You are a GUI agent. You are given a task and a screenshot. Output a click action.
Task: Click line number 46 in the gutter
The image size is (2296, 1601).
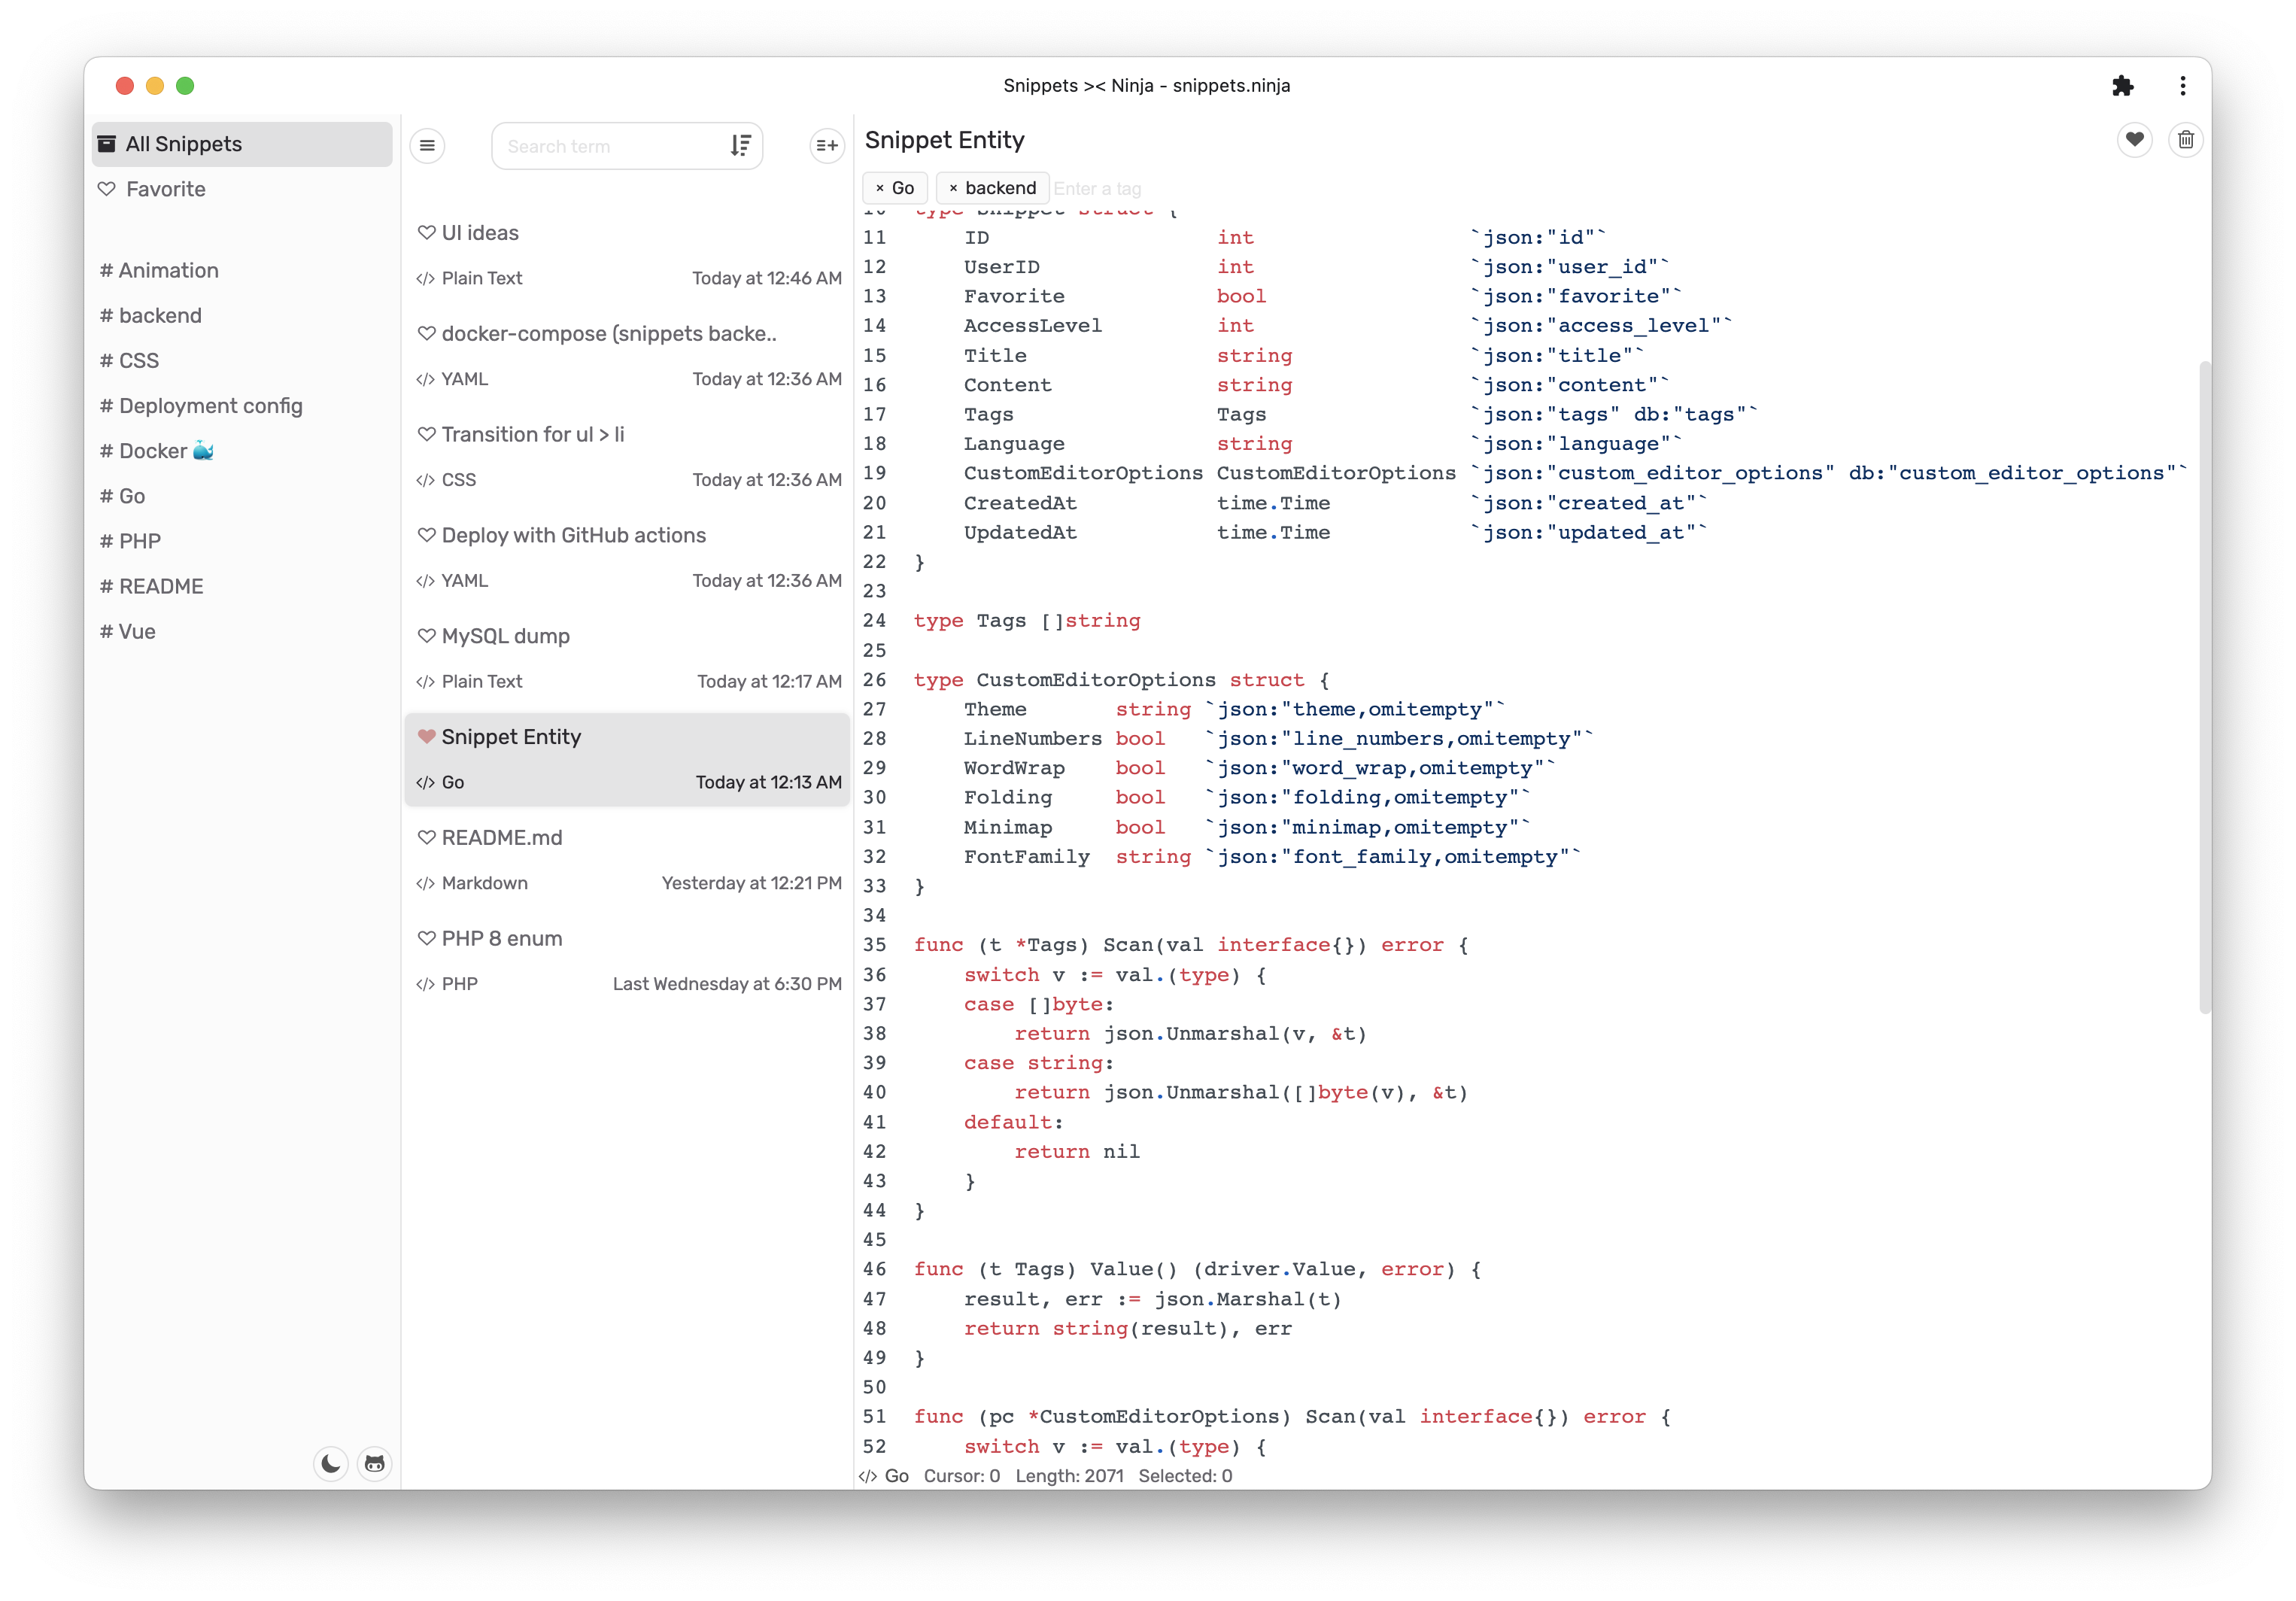pos(874,1269)
